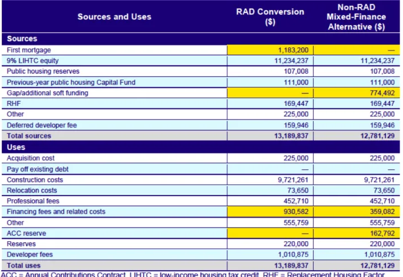Click the 'Uses' section heading

16,147
